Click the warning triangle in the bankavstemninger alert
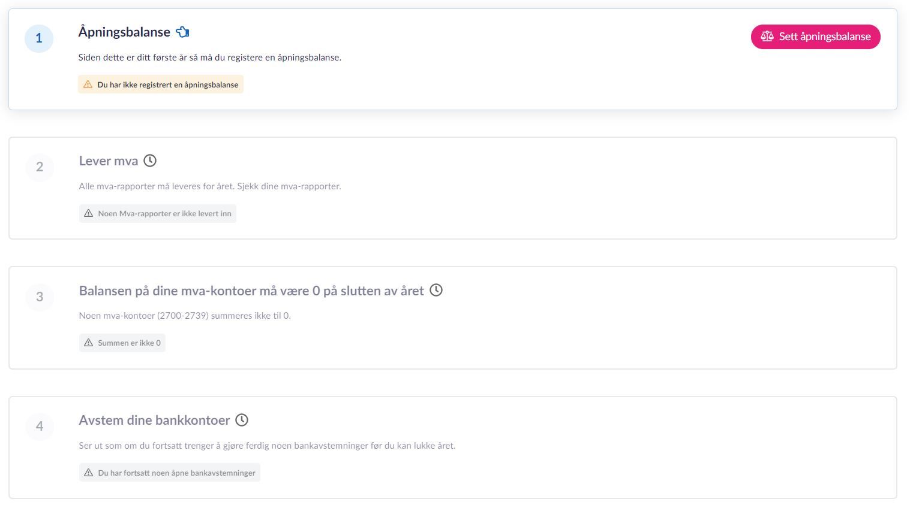This screenshot has width=910, height=511. point(89,473)
